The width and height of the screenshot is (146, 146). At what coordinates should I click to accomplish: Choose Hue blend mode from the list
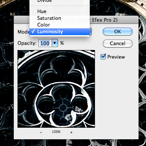[x=60, y=12]
